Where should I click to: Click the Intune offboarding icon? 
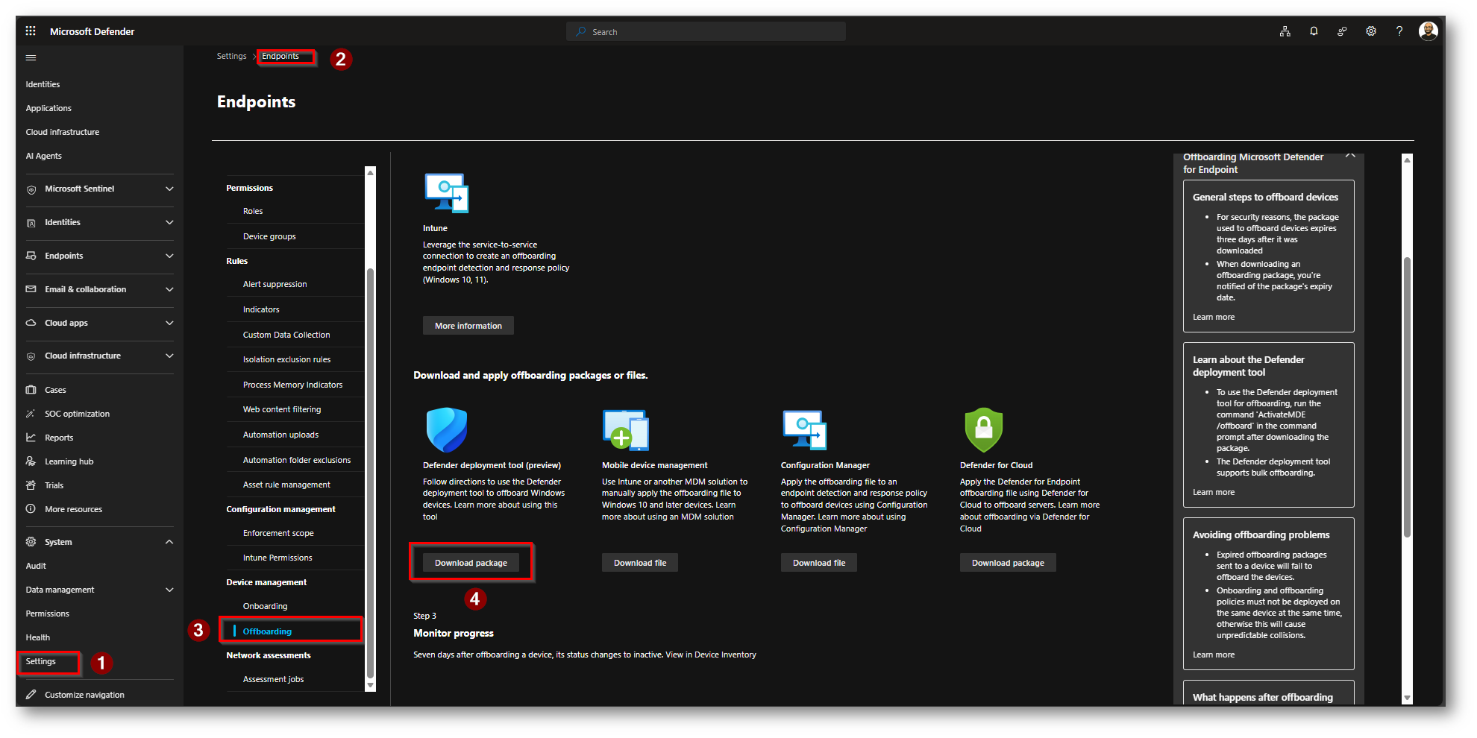coord(447,193)
